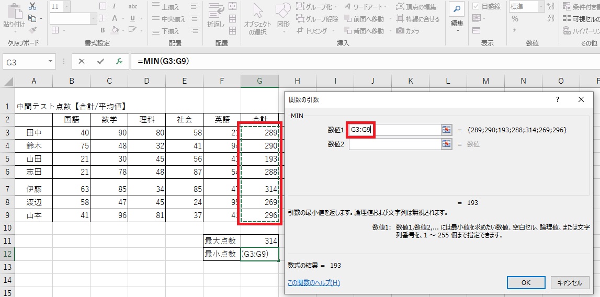Image resolution: width=600 pixels, height=297 pixels.
Task: Expand the 前面へ移動 dropdown arrow
Action: click(390, 19)
